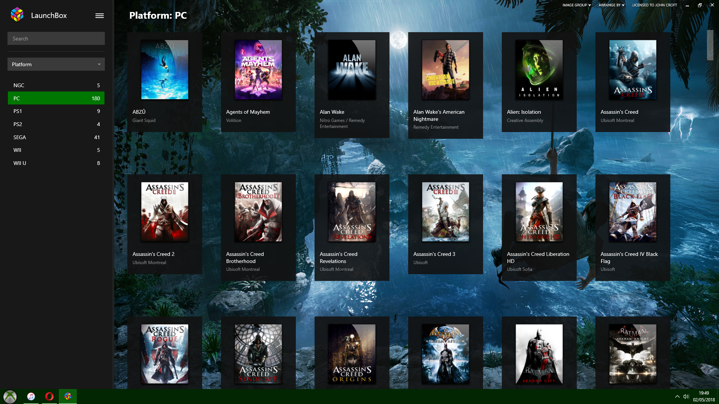Viewport: 719px width, 404px height.
Task: Open the Xbox app from taskbar
Action: click(x=10, y=397)
